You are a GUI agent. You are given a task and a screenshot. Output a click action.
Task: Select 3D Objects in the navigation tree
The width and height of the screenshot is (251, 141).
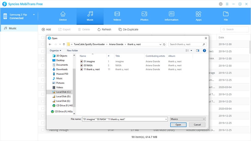click(60, 56)
